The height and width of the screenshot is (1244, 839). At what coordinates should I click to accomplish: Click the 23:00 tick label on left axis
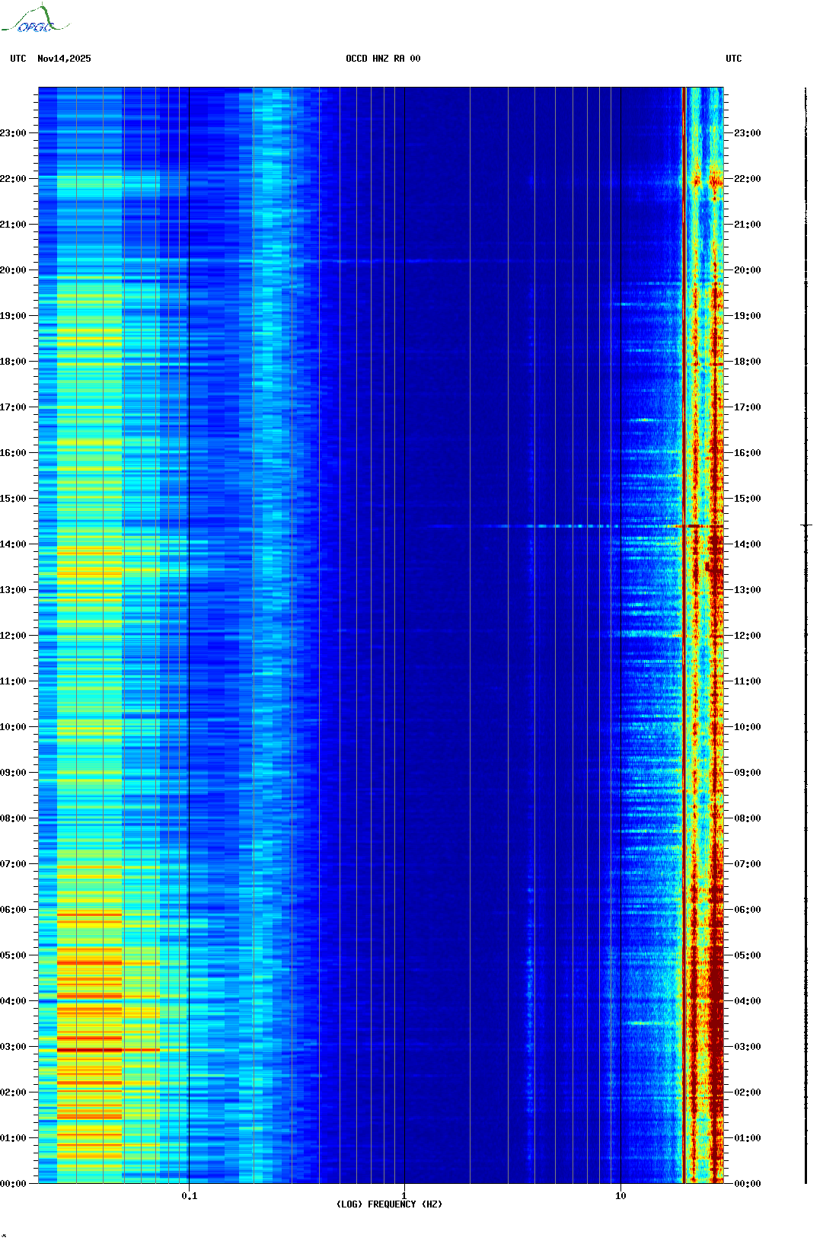[x=13, y=133]
